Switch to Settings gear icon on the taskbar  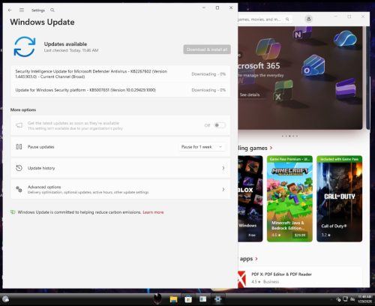pyautogui.click(x=218, y=299)
